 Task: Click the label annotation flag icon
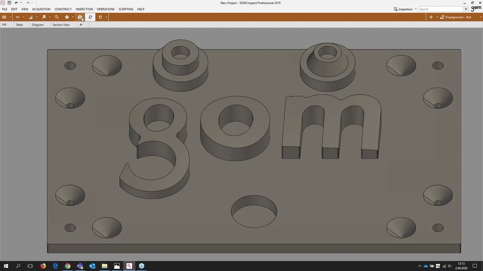[44, 17]
